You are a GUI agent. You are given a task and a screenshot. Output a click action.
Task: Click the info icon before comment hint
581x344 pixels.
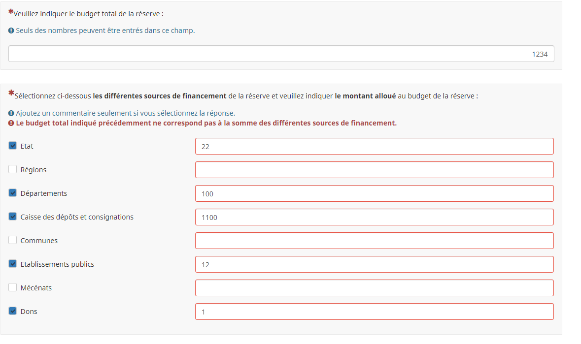(x=11, y=113)
